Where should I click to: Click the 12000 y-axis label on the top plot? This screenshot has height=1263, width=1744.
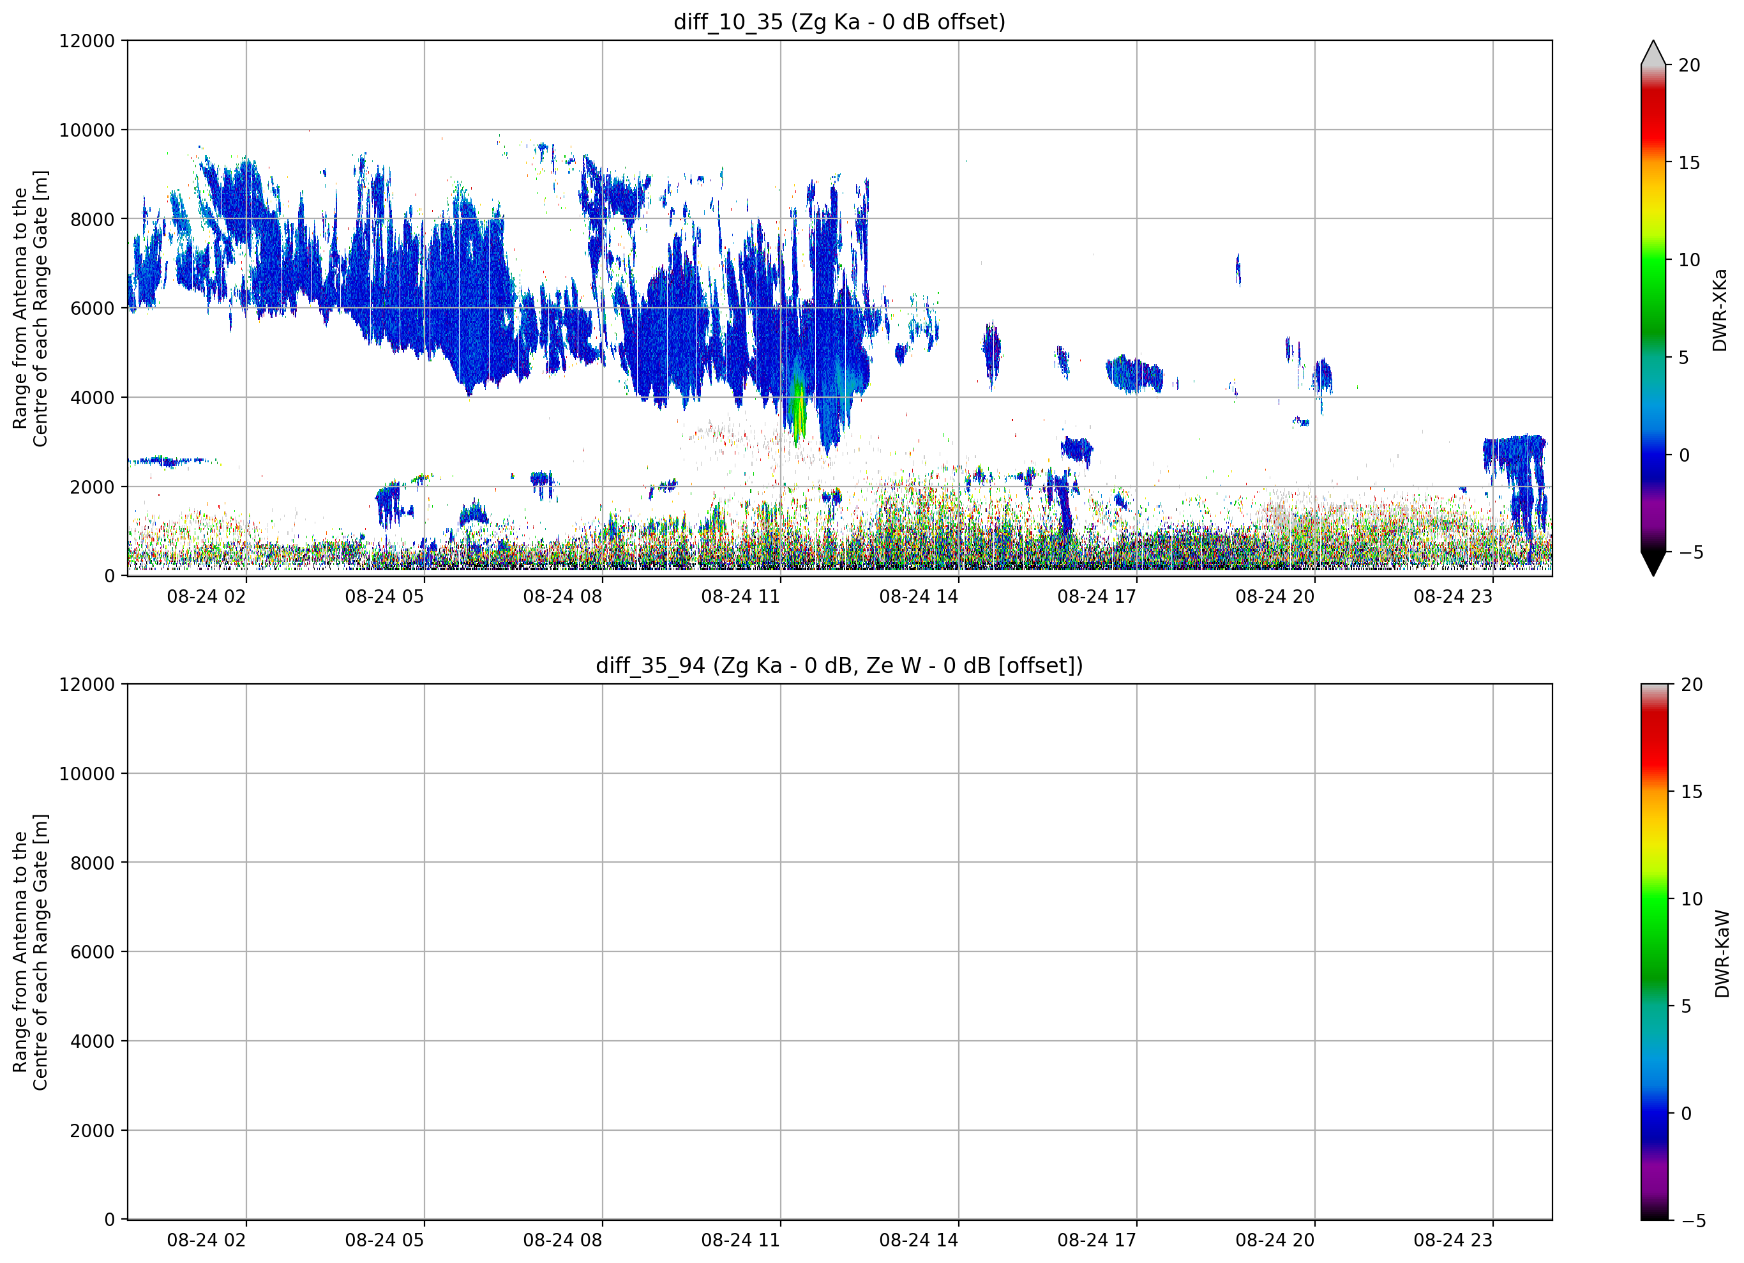(87, 41)
